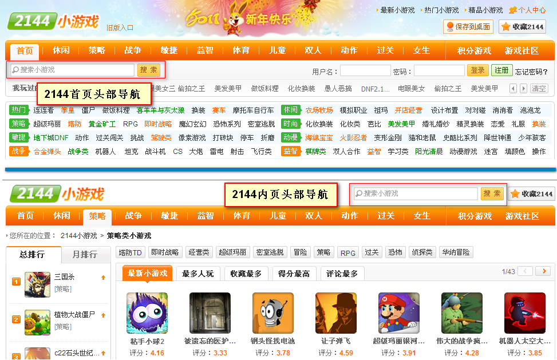Image resolution: width=557 pixels, height=360 pixels.
Task: Open the 得分最高 sorting tab
Action: [x=294, y=274]
